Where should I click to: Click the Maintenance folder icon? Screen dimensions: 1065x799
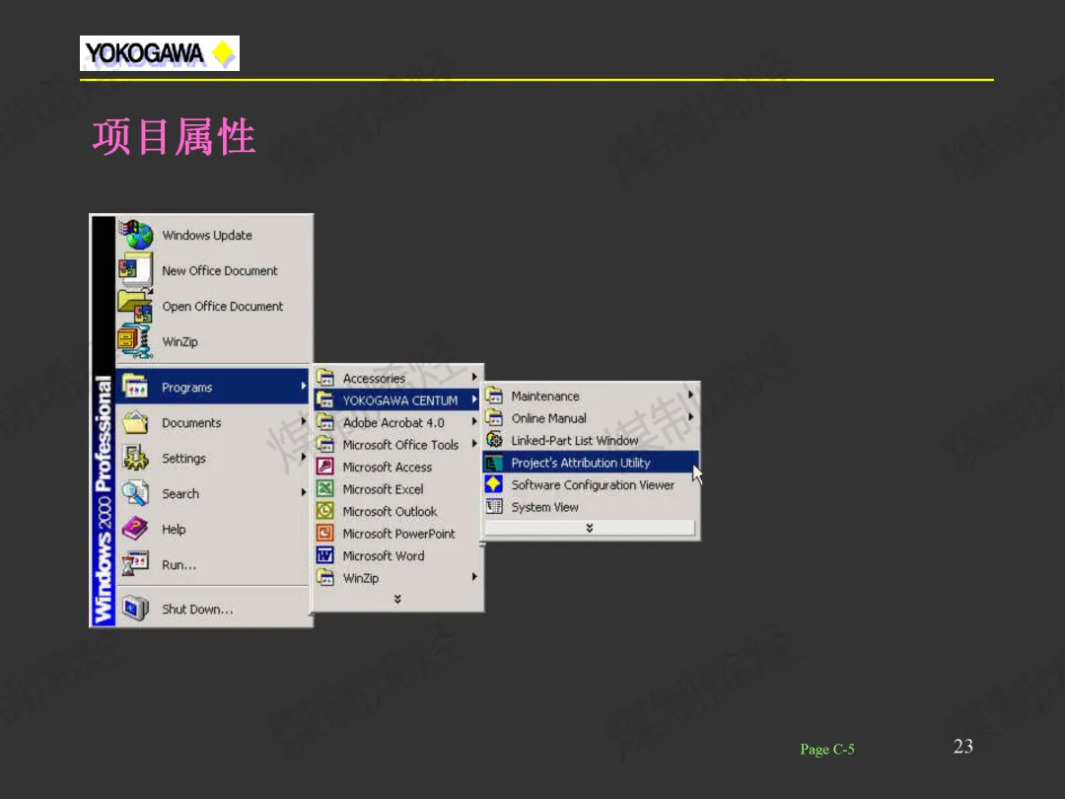[494, 395]
